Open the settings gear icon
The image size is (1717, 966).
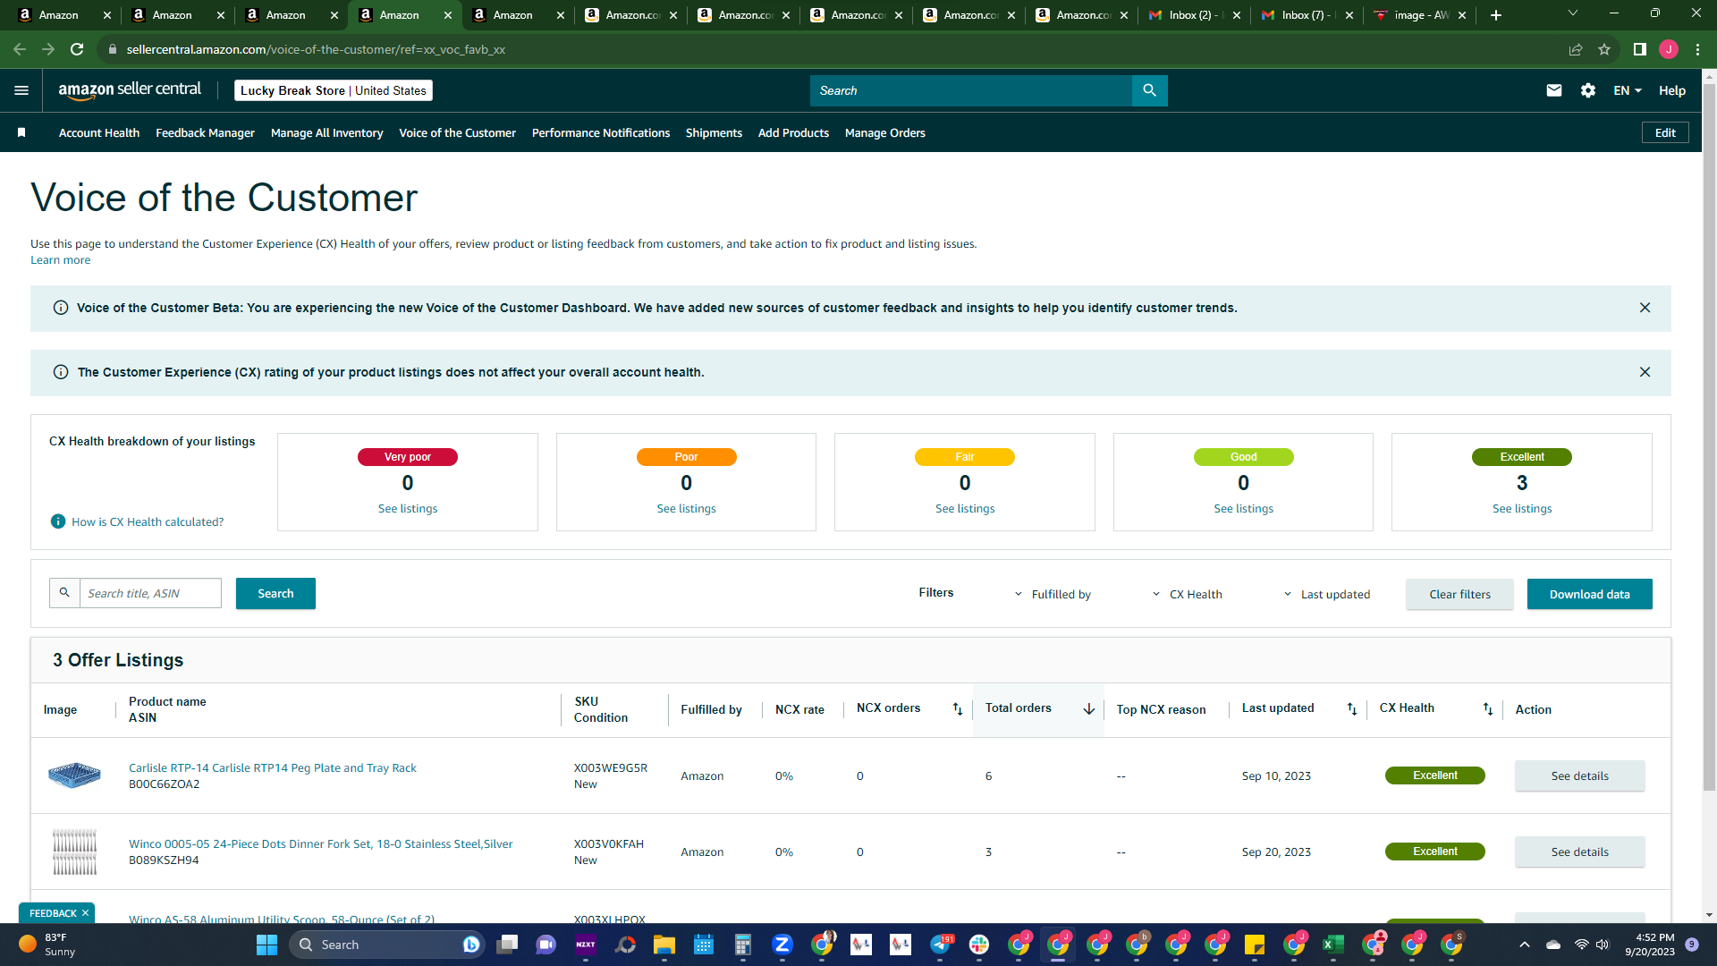(x=1588, y=90)
